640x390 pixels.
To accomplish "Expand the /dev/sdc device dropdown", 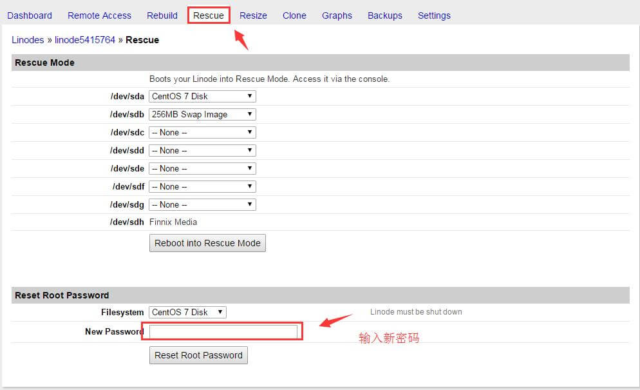I will (202, 132).
